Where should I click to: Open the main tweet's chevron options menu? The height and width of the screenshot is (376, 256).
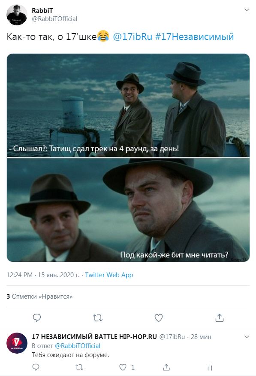pos(247,10)
